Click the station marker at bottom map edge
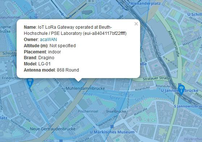The image size is (202, 142). pos(61,141)
